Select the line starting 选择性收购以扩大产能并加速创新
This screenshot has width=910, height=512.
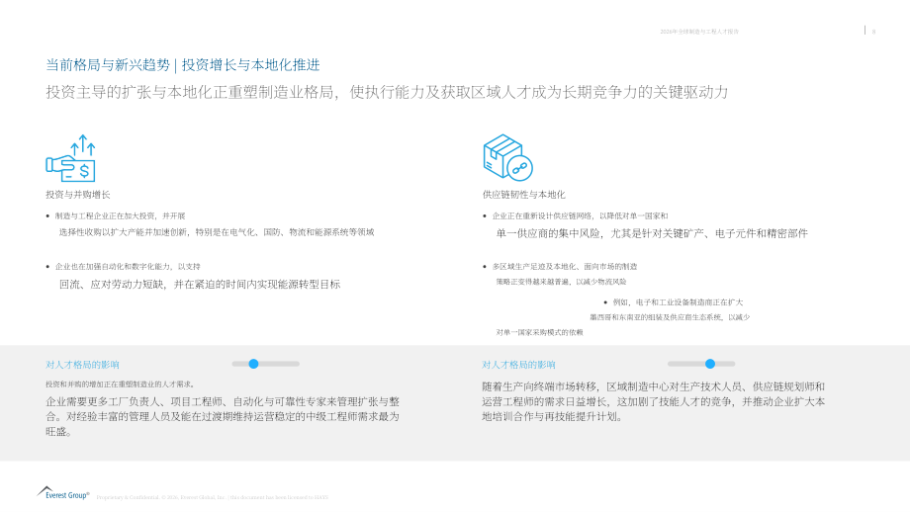coord(217,232)
